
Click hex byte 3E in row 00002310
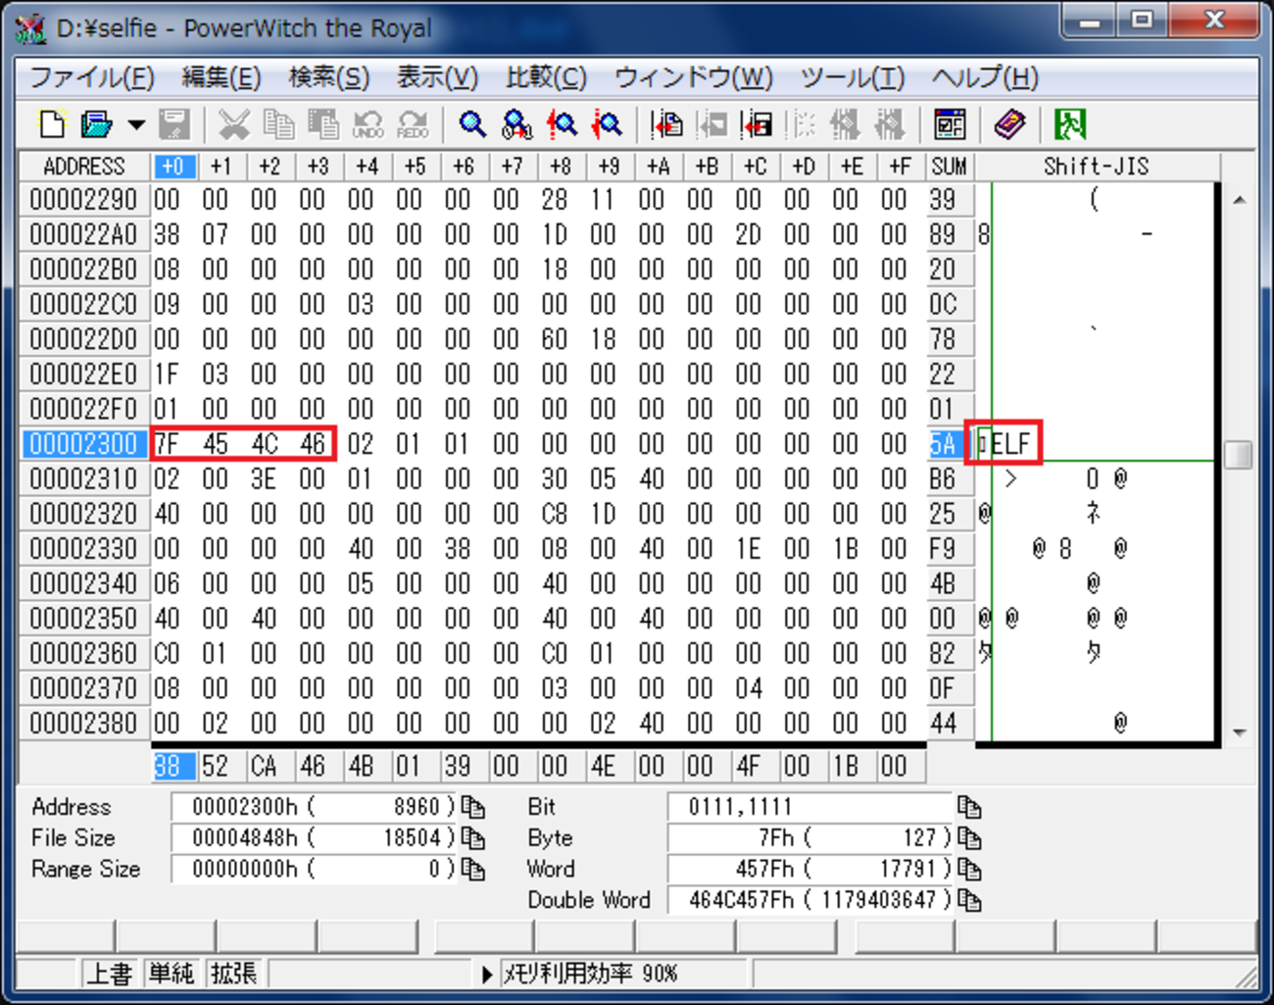coord(264,479)
